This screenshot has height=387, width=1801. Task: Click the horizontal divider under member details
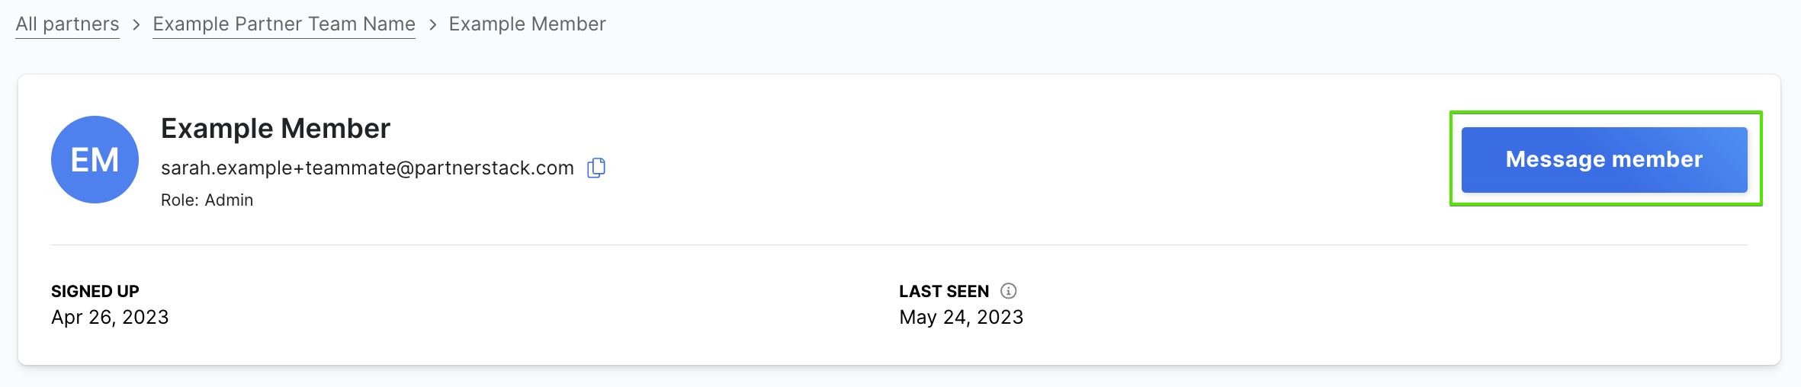899,245
